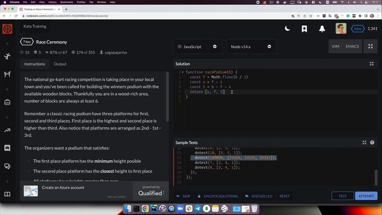Open Chrome from the Dock
Screen dimensions: 382x215
pos(145,208)
